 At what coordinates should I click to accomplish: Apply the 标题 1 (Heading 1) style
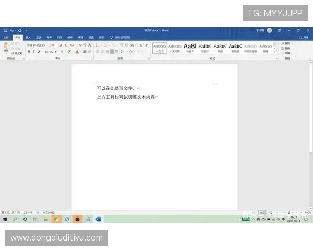[190, 48]
